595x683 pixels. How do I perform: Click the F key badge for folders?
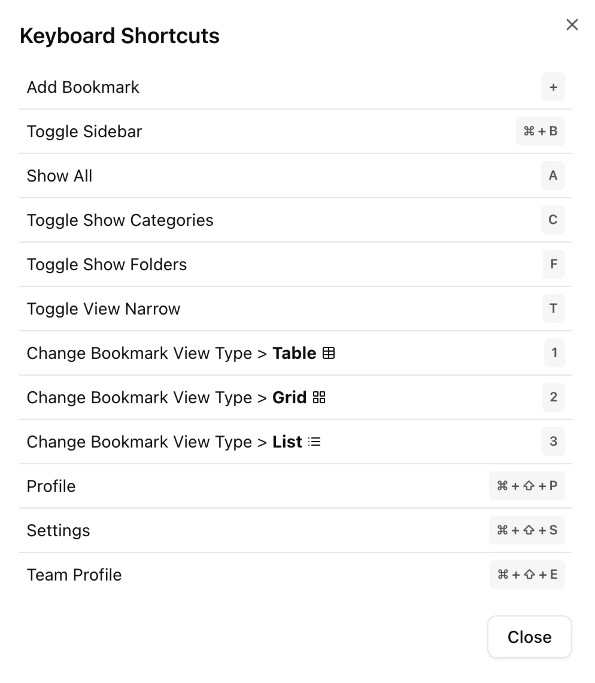coord(554,264)
